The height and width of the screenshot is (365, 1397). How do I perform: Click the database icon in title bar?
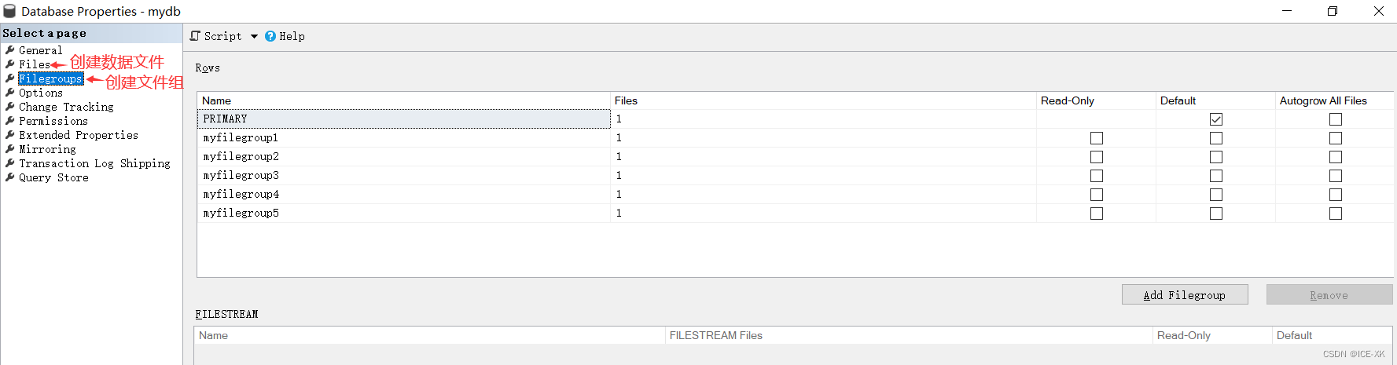[x=9, y=11]
